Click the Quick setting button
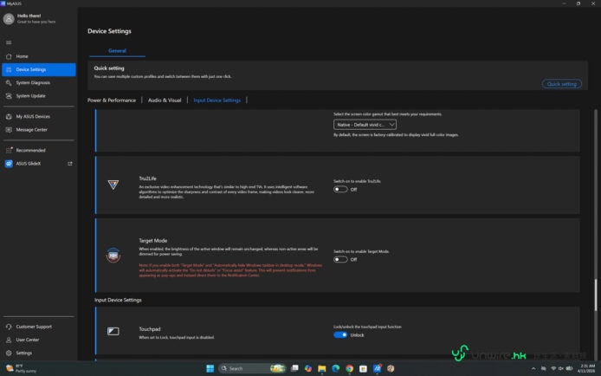Image resolution: width=601 pixels, height=376 pixels. pyautogui.click(x=561, y=84)
